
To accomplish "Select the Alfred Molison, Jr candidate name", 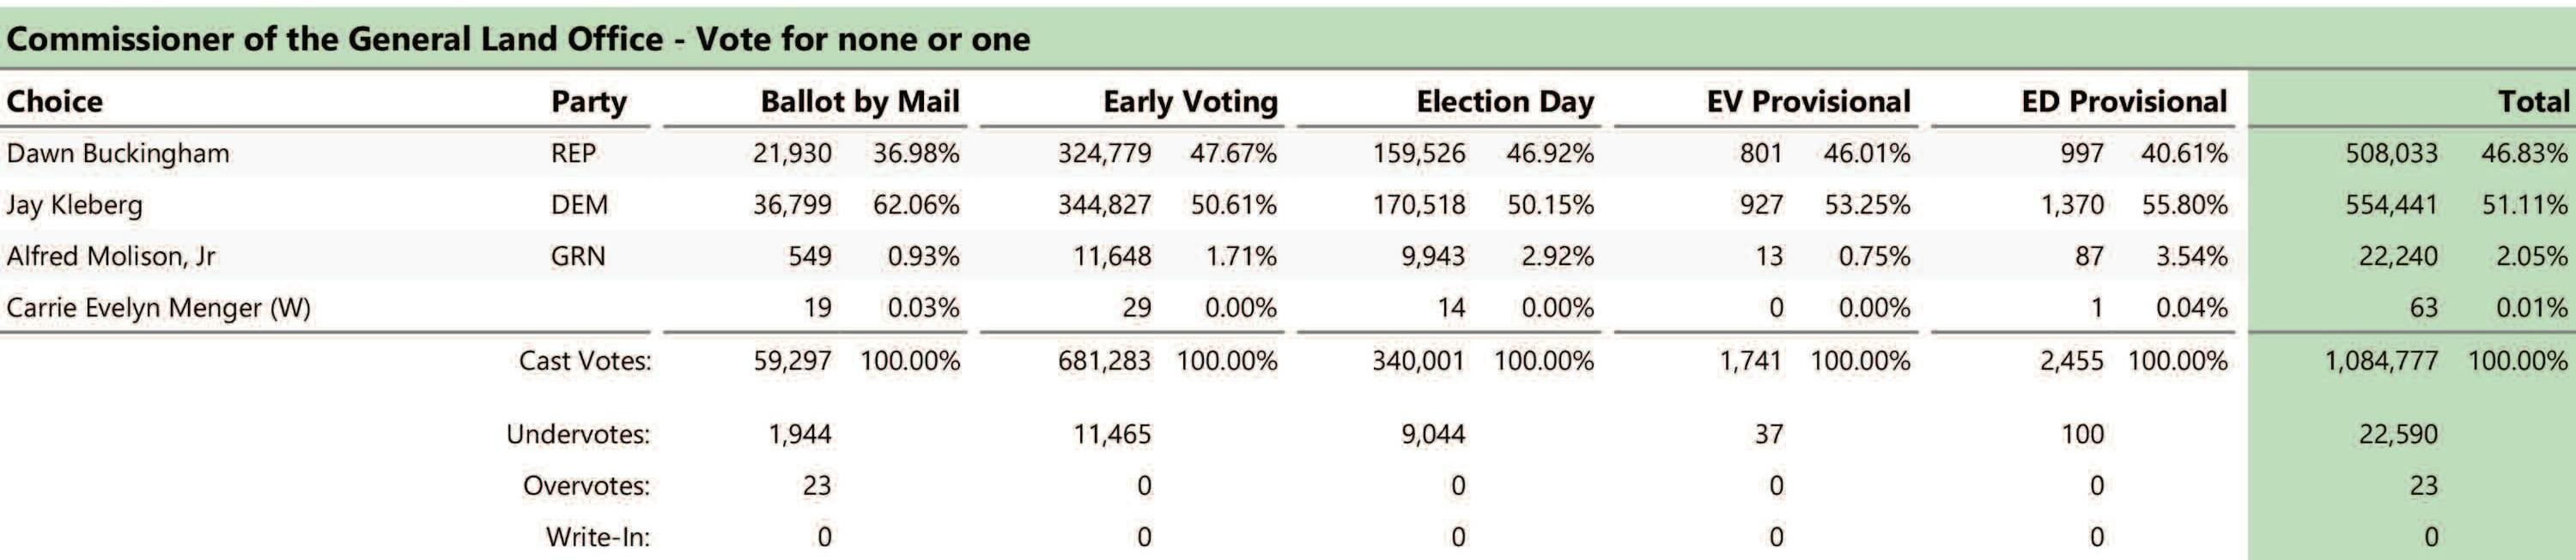I will [111, 256].
